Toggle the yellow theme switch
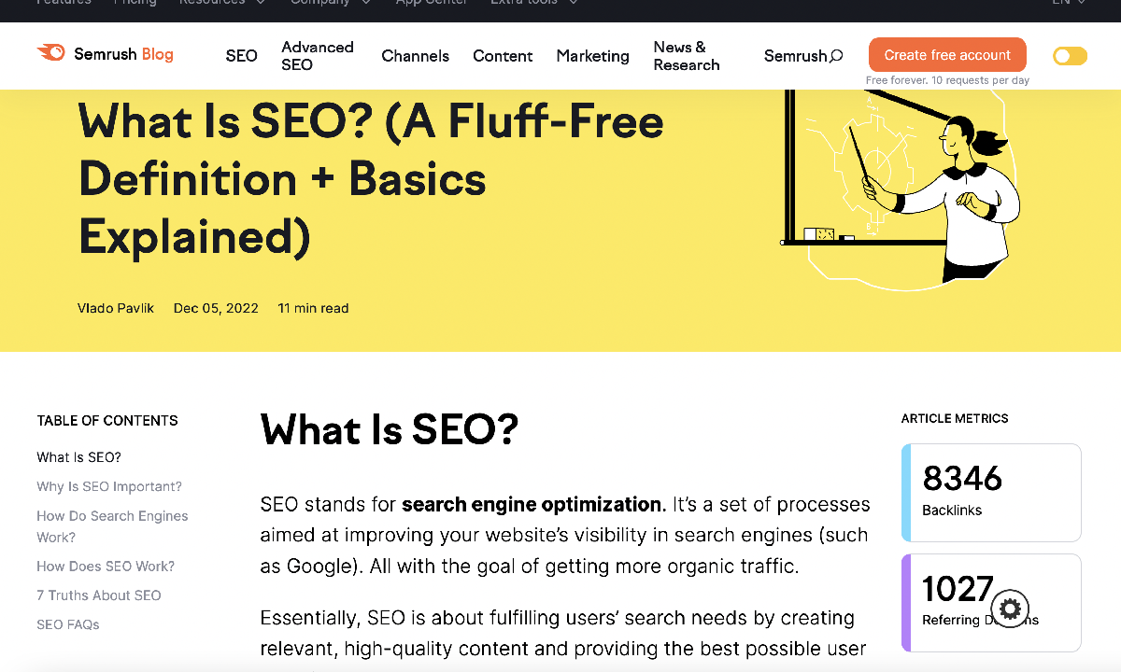The width and height of the screenshot is (1121, 672). (x=1070, y=56)
